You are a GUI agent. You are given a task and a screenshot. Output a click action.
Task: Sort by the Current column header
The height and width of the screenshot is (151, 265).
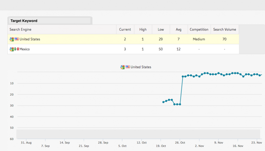click(125, 30)
